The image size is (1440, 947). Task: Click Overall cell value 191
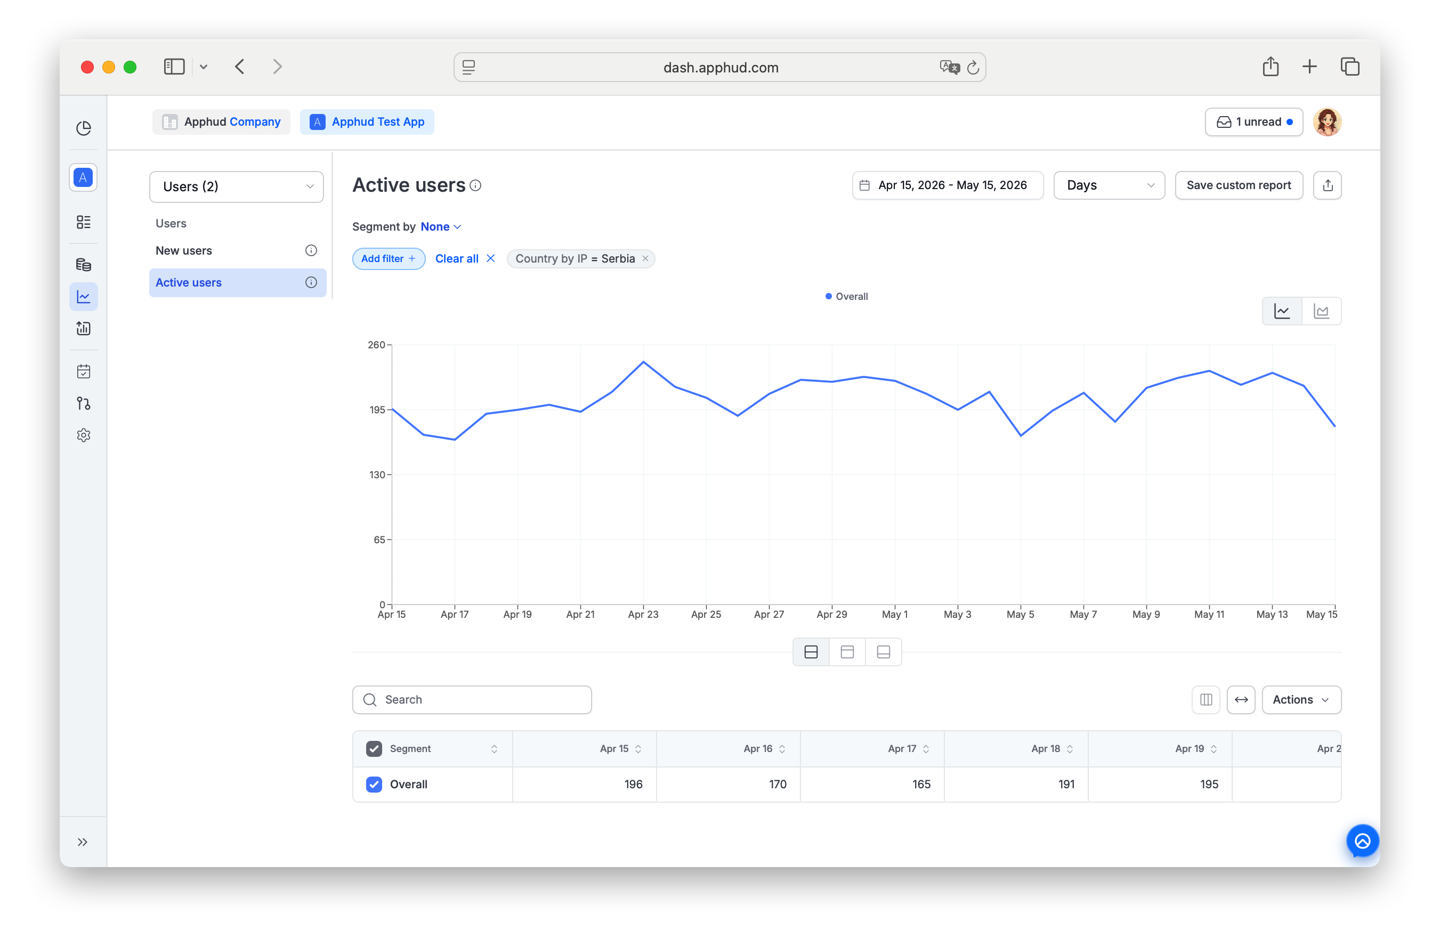click(1066, 785)
